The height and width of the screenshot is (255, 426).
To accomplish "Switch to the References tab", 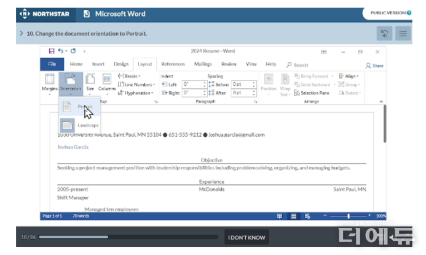I will 173,64.
